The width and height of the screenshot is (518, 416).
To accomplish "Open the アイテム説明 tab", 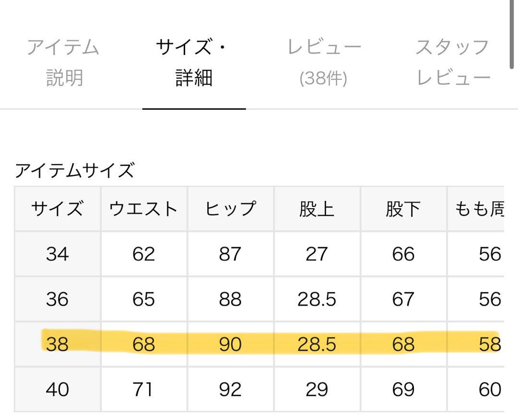I will [x=64, y=62].
